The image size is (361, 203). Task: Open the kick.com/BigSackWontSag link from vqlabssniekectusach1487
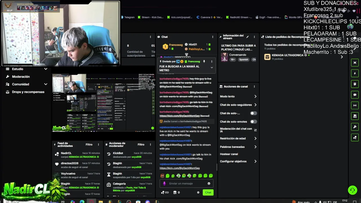tap(180, 168)
